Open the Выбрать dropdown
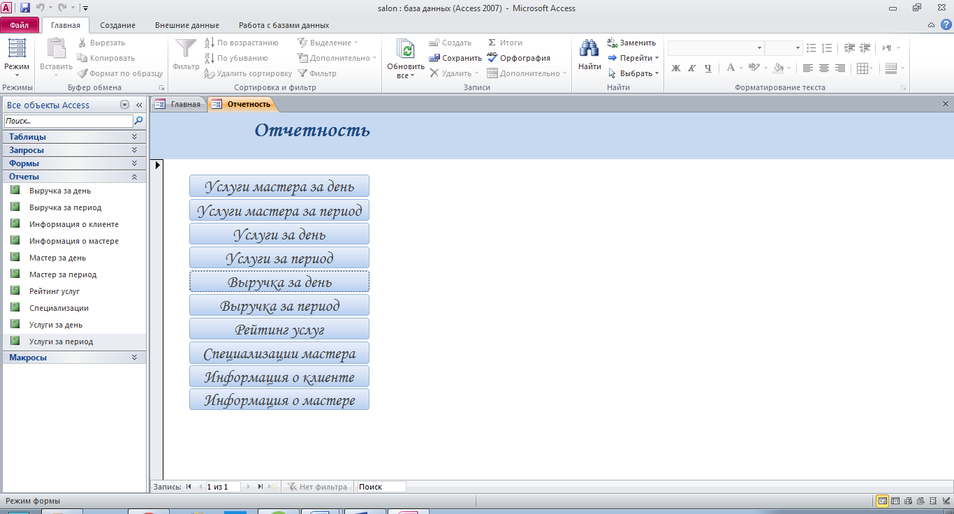 tap(633, 73)
